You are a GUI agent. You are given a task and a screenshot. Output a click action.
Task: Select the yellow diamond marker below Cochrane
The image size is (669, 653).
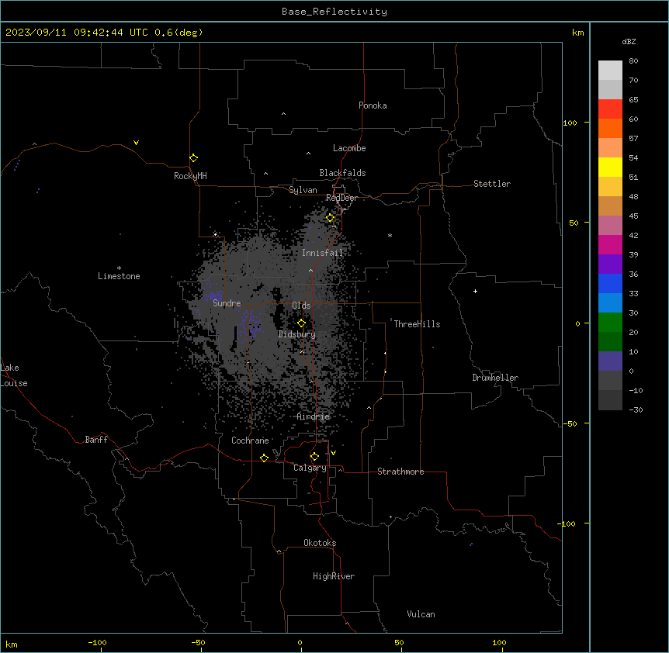point(264,458)
